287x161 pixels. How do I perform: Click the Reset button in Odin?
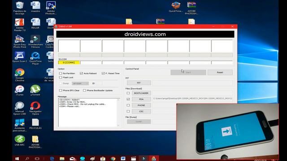tap(220, 72)
